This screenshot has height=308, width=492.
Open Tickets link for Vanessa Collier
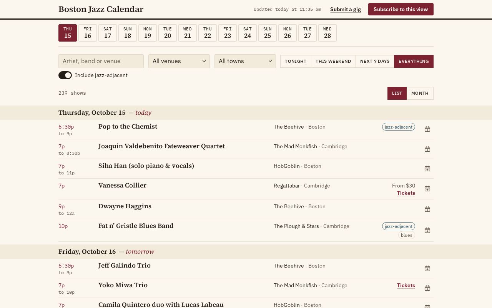pyautogui.click(x=406, y=193)
